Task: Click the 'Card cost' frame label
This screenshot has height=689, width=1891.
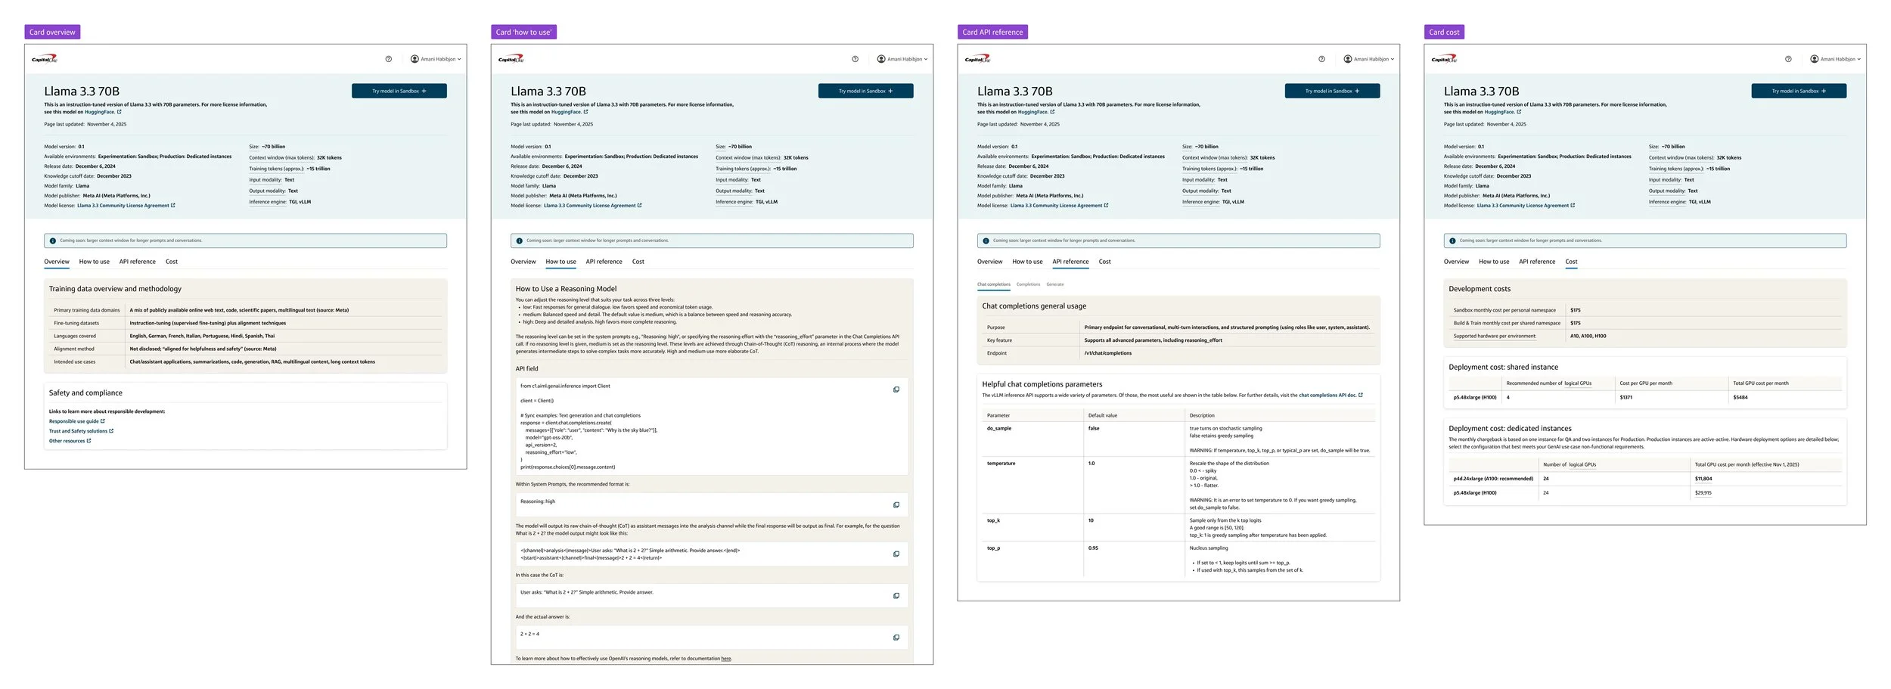Action: [x=1444, y=32]
